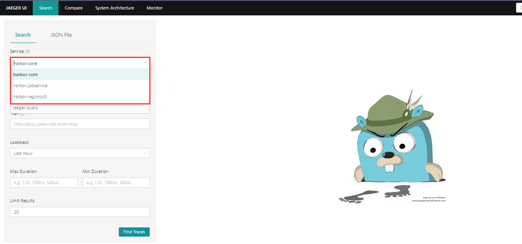Click the Service harbor-core input box
This screenshot has height=244, width=522.
[80, 63]
